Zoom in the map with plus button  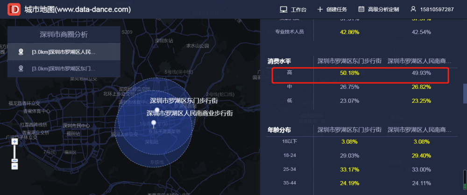coord(14,142)
